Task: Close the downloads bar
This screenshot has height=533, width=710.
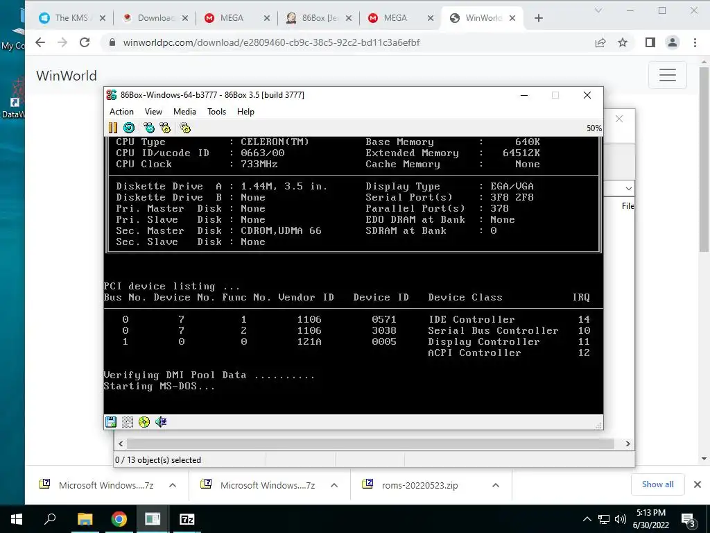Action: pyautogui.click(x=698, y=484)
